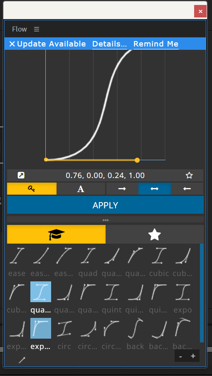Select the double-headed arrow ease direction
The image size is (212, 376).
[154, 189]
